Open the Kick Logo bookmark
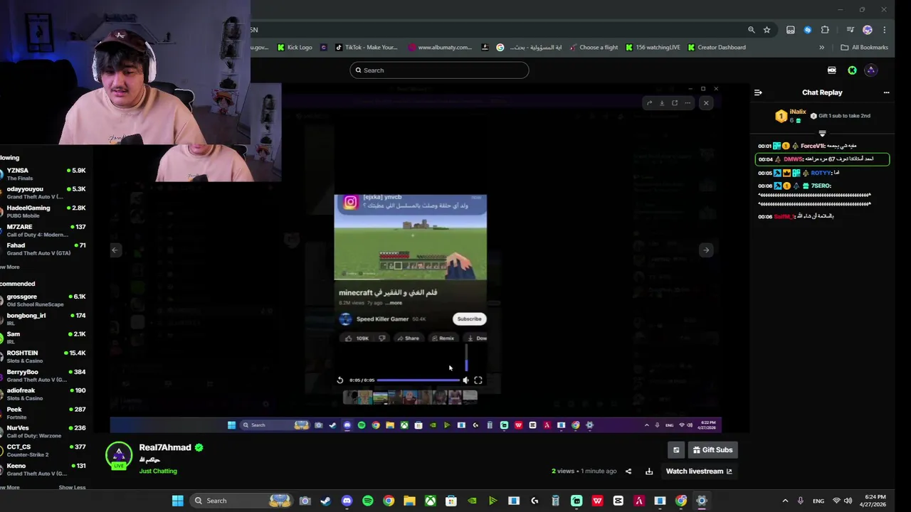This screenshot has height=512, width=911. [295, 48]
